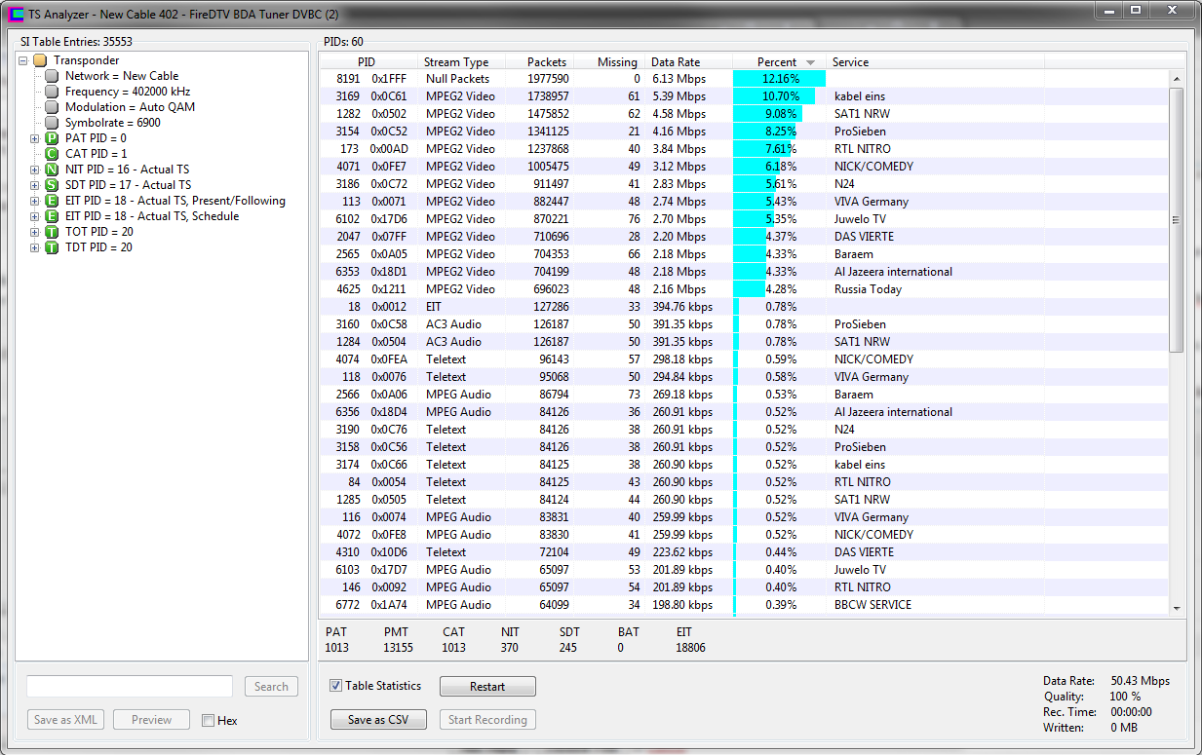Collapse the Transponder tree node
Image resolution: width=1202 pixels, height=755 pixels.
(23, 60)
